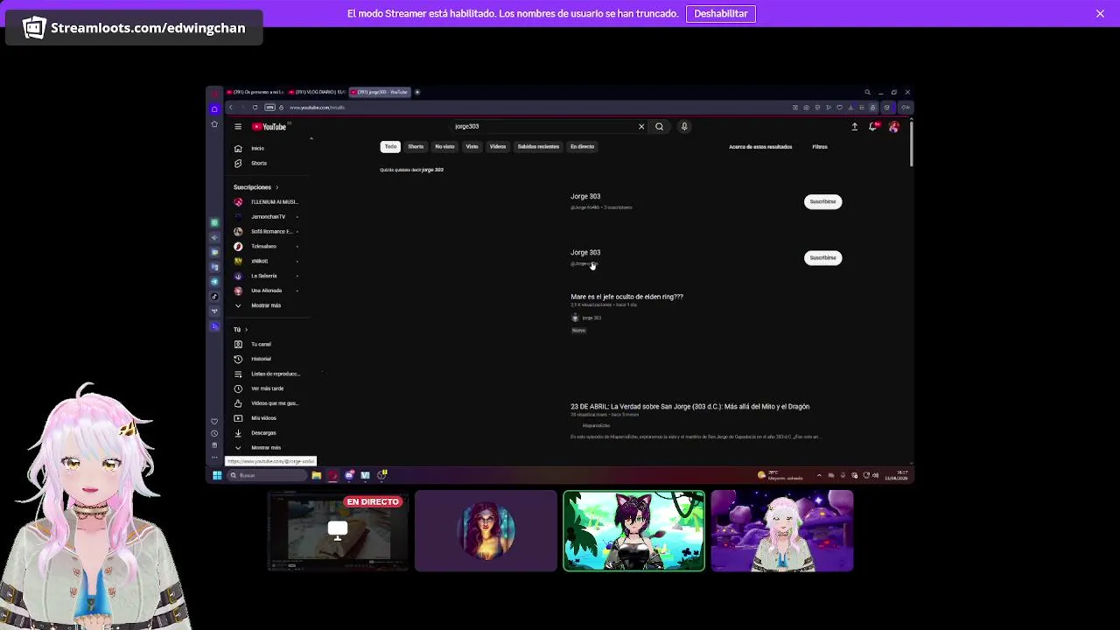The height and width of the screenshot is (630, 1120).
Task: Open Vídeos que me gustan list
Action: [x=266, y=403]
